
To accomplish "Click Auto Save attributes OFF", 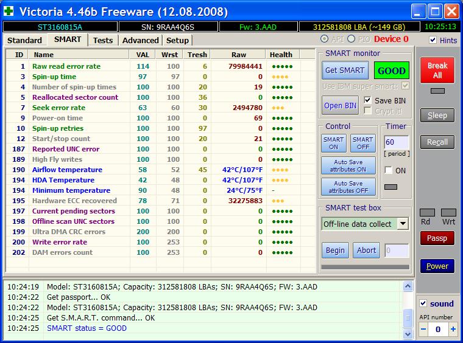I will coord(348,187).
